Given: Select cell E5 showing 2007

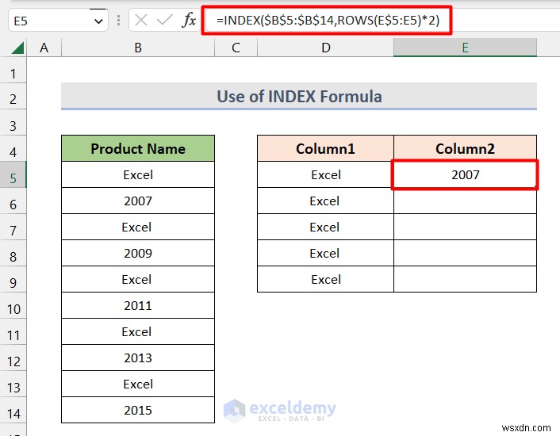Looking at the screenshot, I should pos(465,175).
